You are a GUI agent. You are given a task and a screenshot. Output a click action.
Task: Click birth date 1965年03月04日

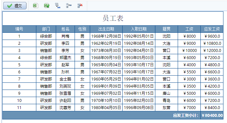click(x=106, y=65)
